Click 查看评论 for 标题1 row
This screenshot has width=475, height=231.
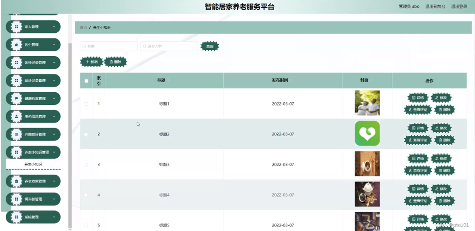pyautogui.click(x=418, y=110)
